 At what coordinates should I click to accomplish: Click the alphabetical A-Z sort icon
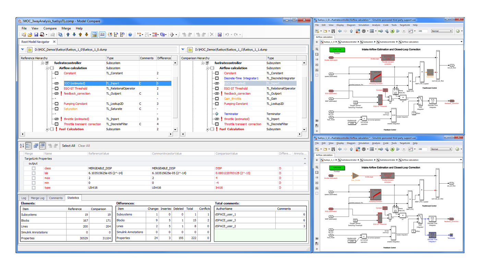pos(22,146)
